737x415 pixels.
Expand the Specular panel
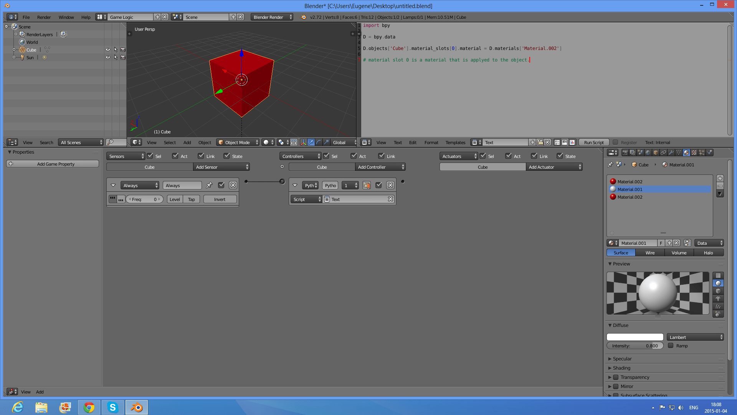point(622,359)
